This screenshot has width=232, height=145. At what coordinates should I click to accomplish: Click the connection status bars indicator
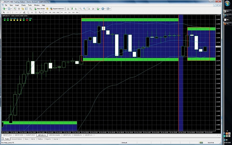click(x=201, y=143)
